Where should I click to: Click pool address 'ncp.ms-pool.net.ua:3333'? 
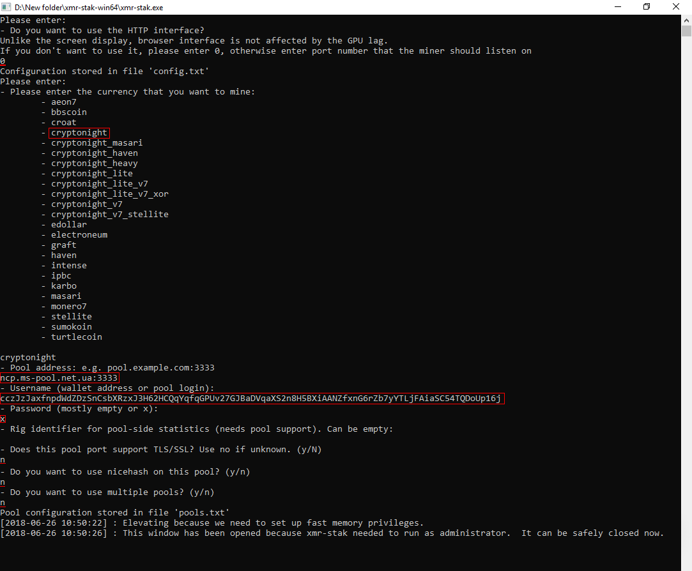[x=59, y=377]
